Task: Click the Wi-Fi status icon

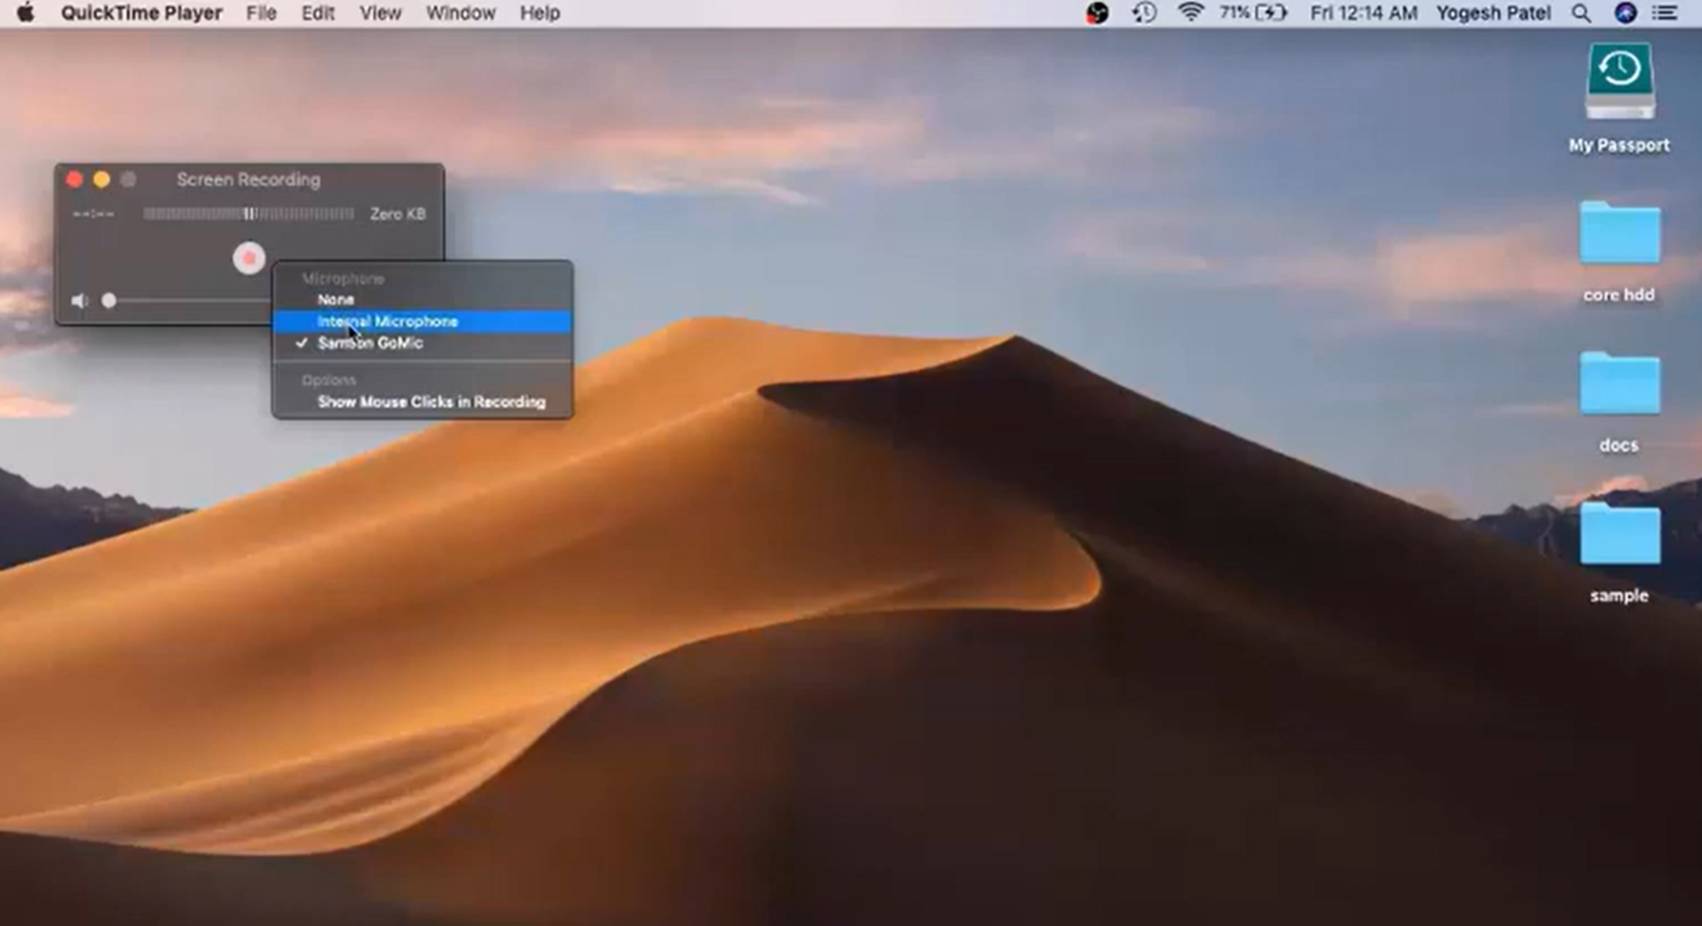Action: pyautogui.click(x=1190, y=12)
